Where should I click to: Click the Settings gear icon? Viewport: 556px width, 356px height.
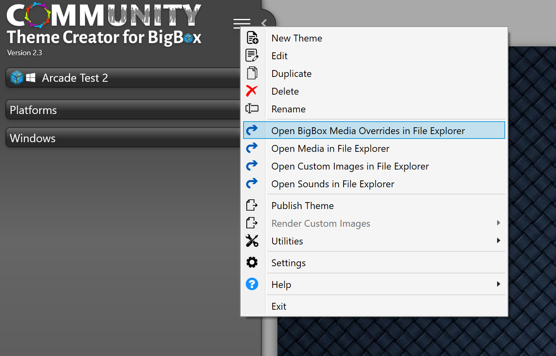(x=252, y=263)
